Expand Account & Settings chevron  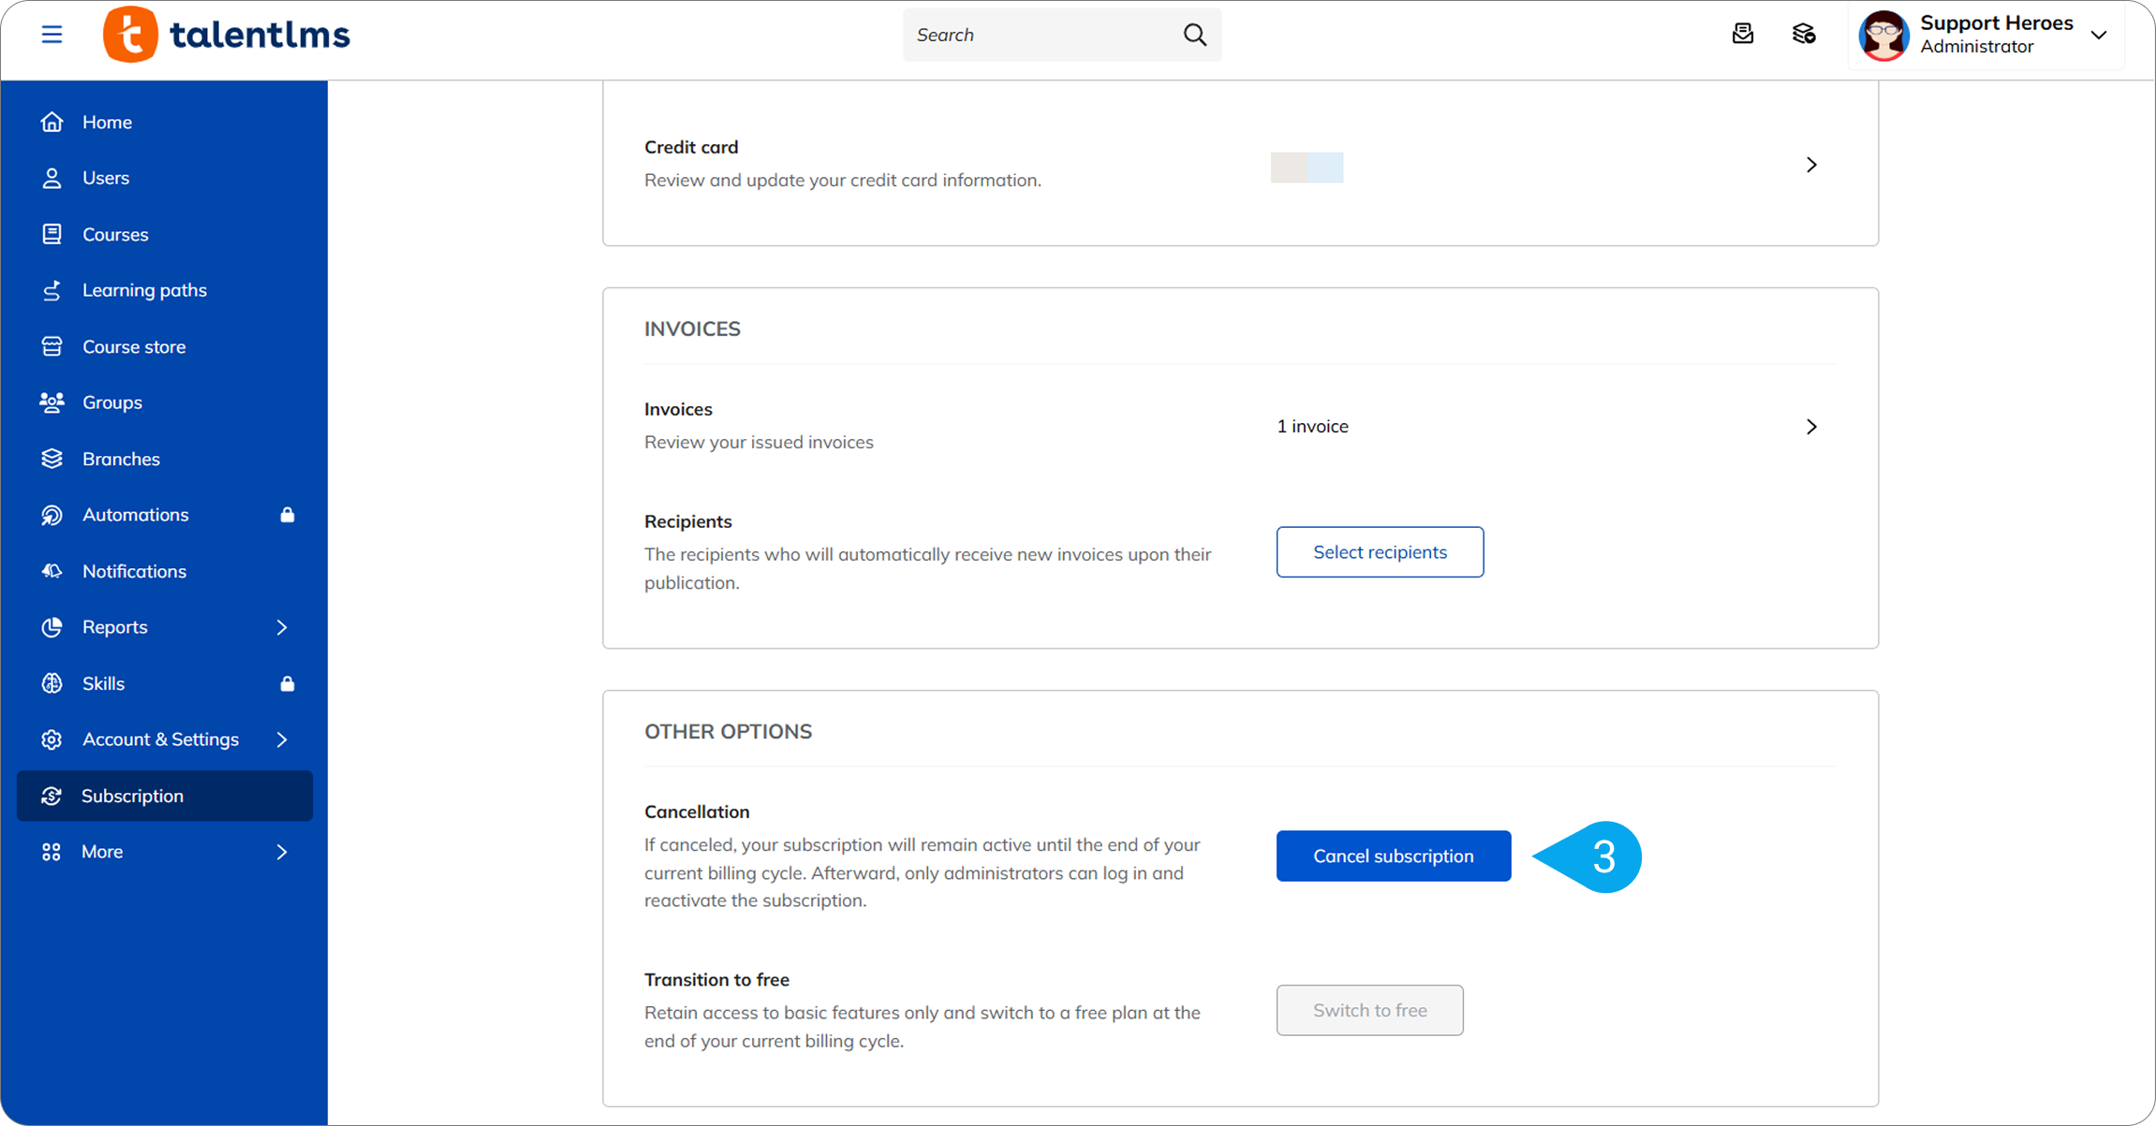[x=282, y=739]
